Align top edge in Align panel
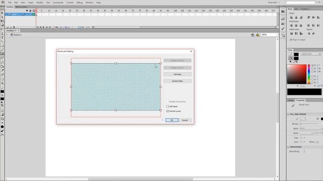Image resolution: width=323 pixels, height=181 pixels. click(x=309, y=17)
